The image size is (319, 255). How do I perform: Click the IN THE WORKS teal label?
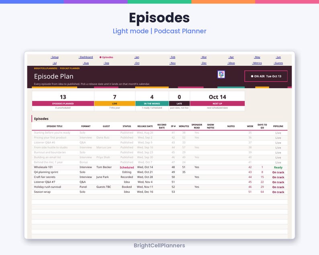[152, 104]
